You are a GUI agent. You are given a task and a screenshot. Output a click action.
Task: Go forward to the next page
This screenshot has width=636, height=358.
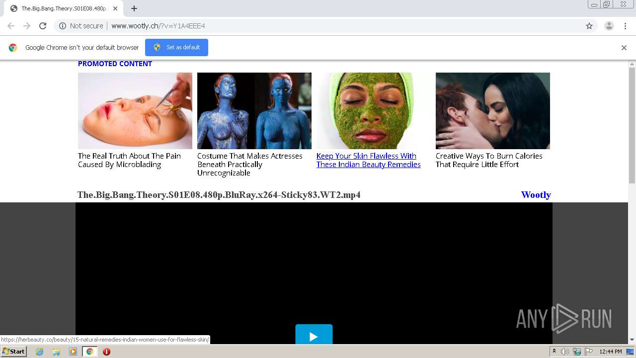[x=27, y=26]
